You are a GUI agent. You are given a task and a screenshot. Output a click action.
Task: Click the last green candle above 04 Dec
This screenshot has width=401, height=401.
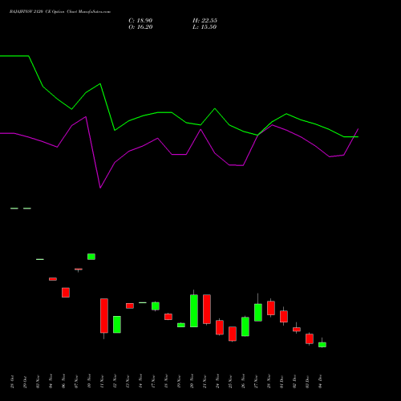[322, 345]
